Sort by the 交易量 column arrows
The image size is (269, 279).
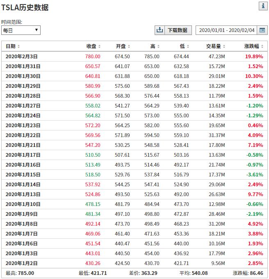coord(224,46)
